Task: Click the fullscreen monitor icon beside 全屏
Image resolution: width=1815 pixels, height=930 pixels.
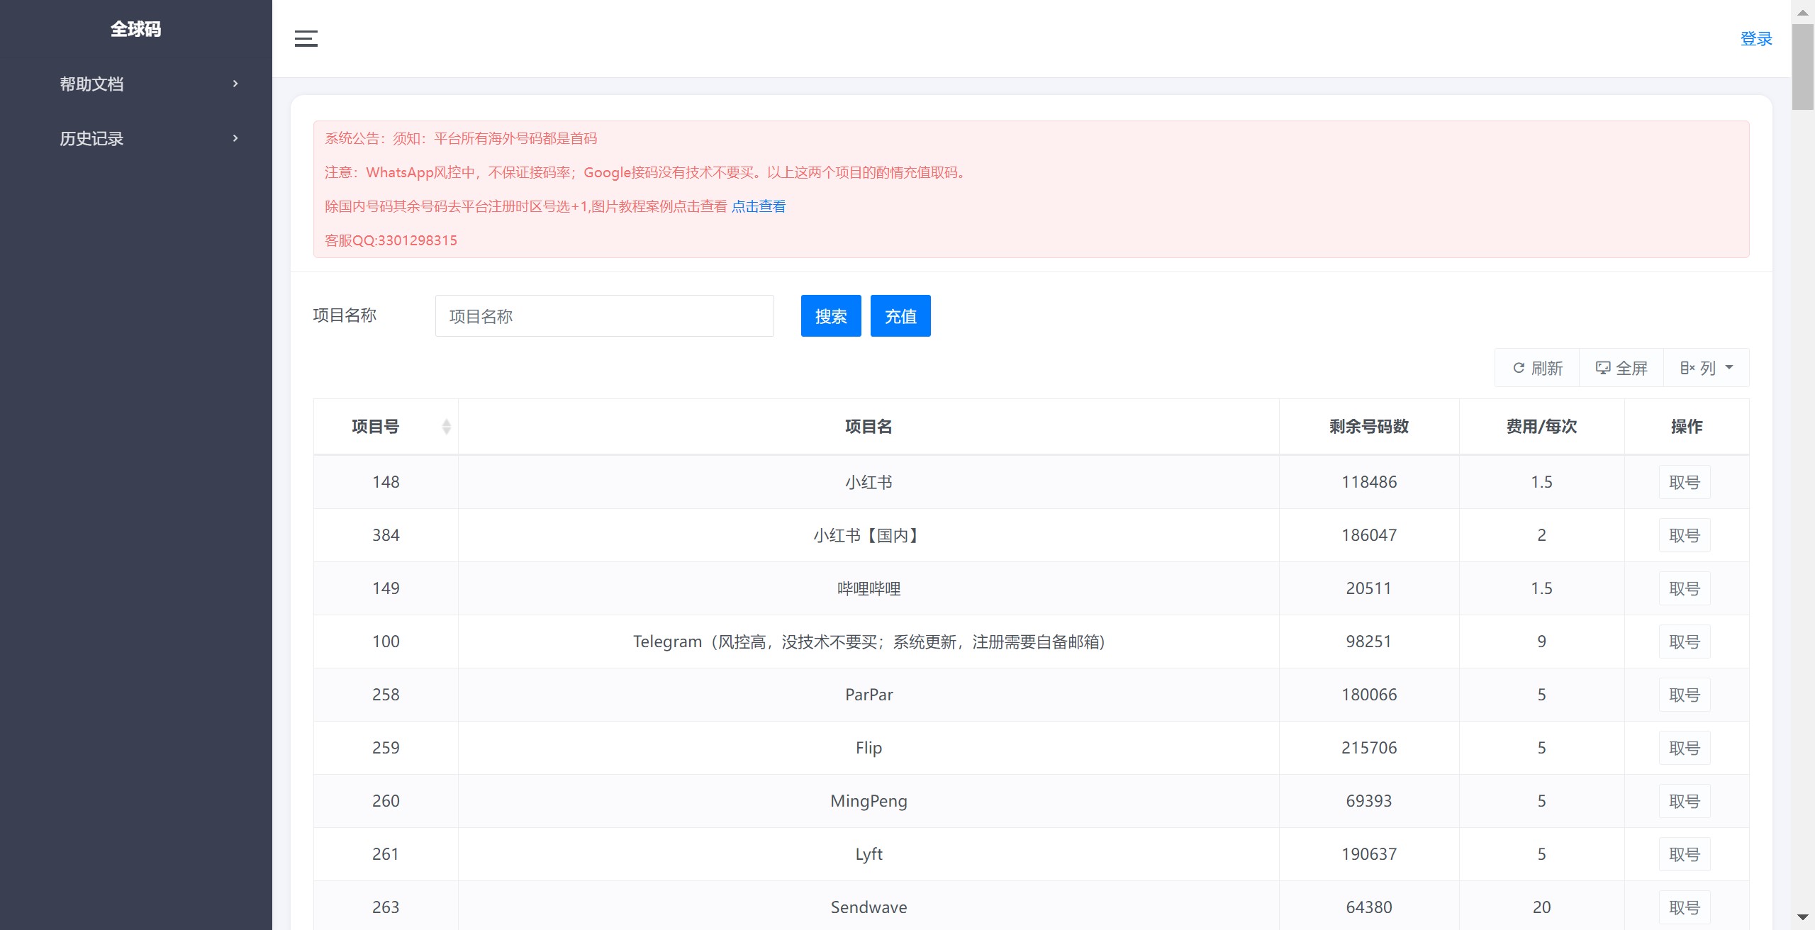Action: pyautogui.click(x=1602, y=368)
